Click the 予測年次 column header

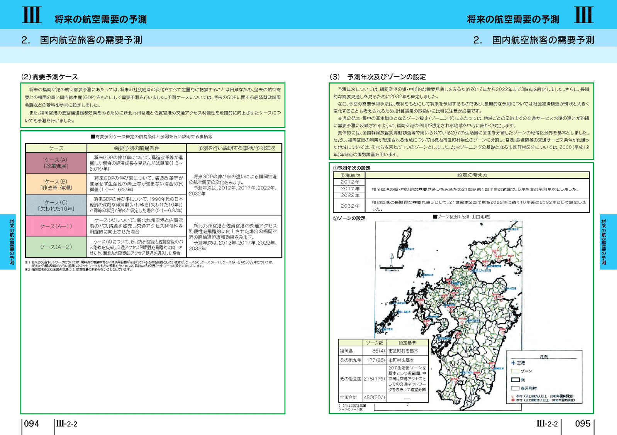click(349, 175)
